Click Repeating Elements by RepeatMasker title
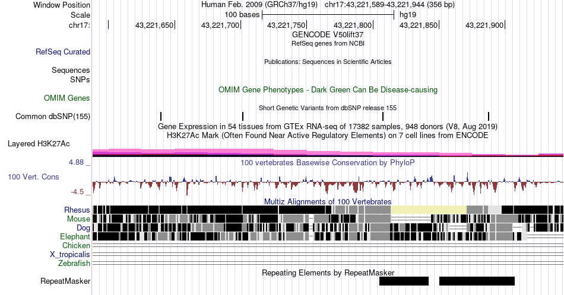The height and width of the screenshot is (295, 564). click(x=328, y=272)
